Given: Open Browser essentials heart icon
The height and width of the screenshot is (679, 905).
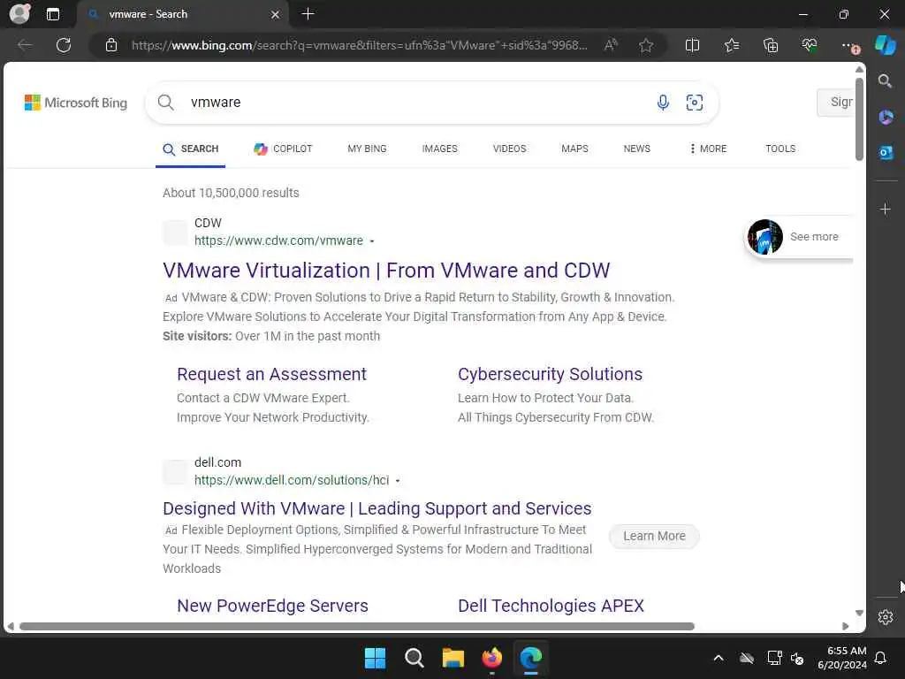Looking at the screenshot, I should 810,45.
